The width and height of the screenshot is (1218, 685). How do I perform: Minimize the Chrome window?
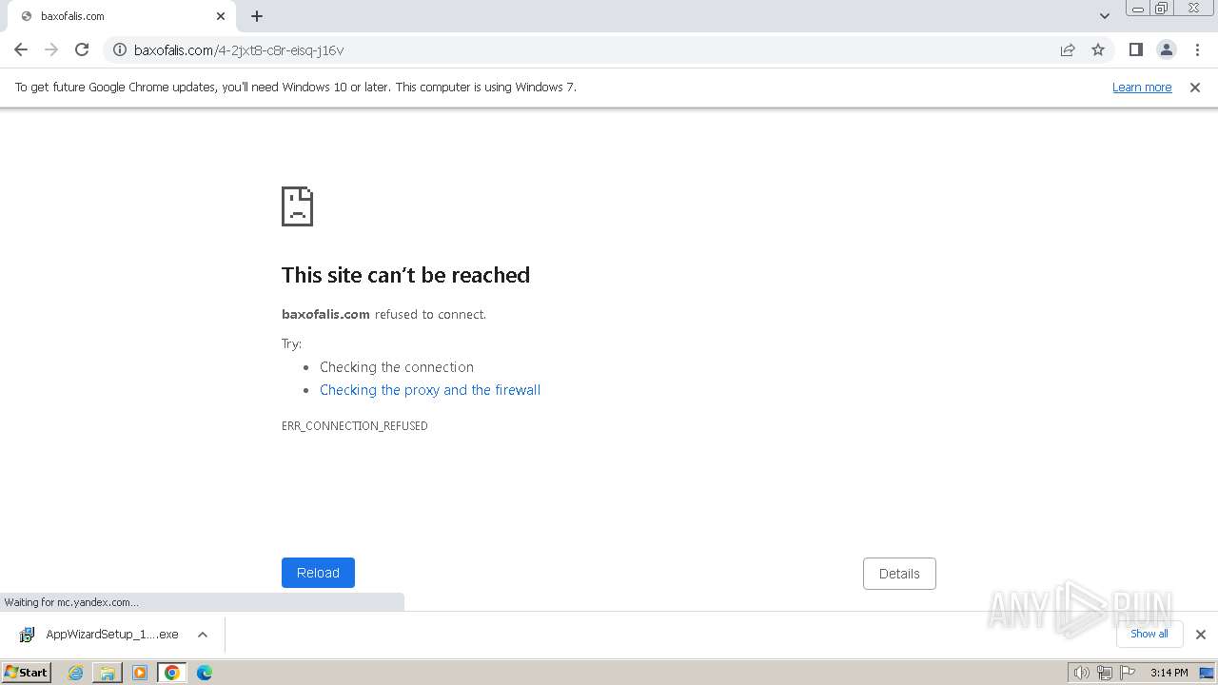pyautogui.click(x=1138, y=9)
